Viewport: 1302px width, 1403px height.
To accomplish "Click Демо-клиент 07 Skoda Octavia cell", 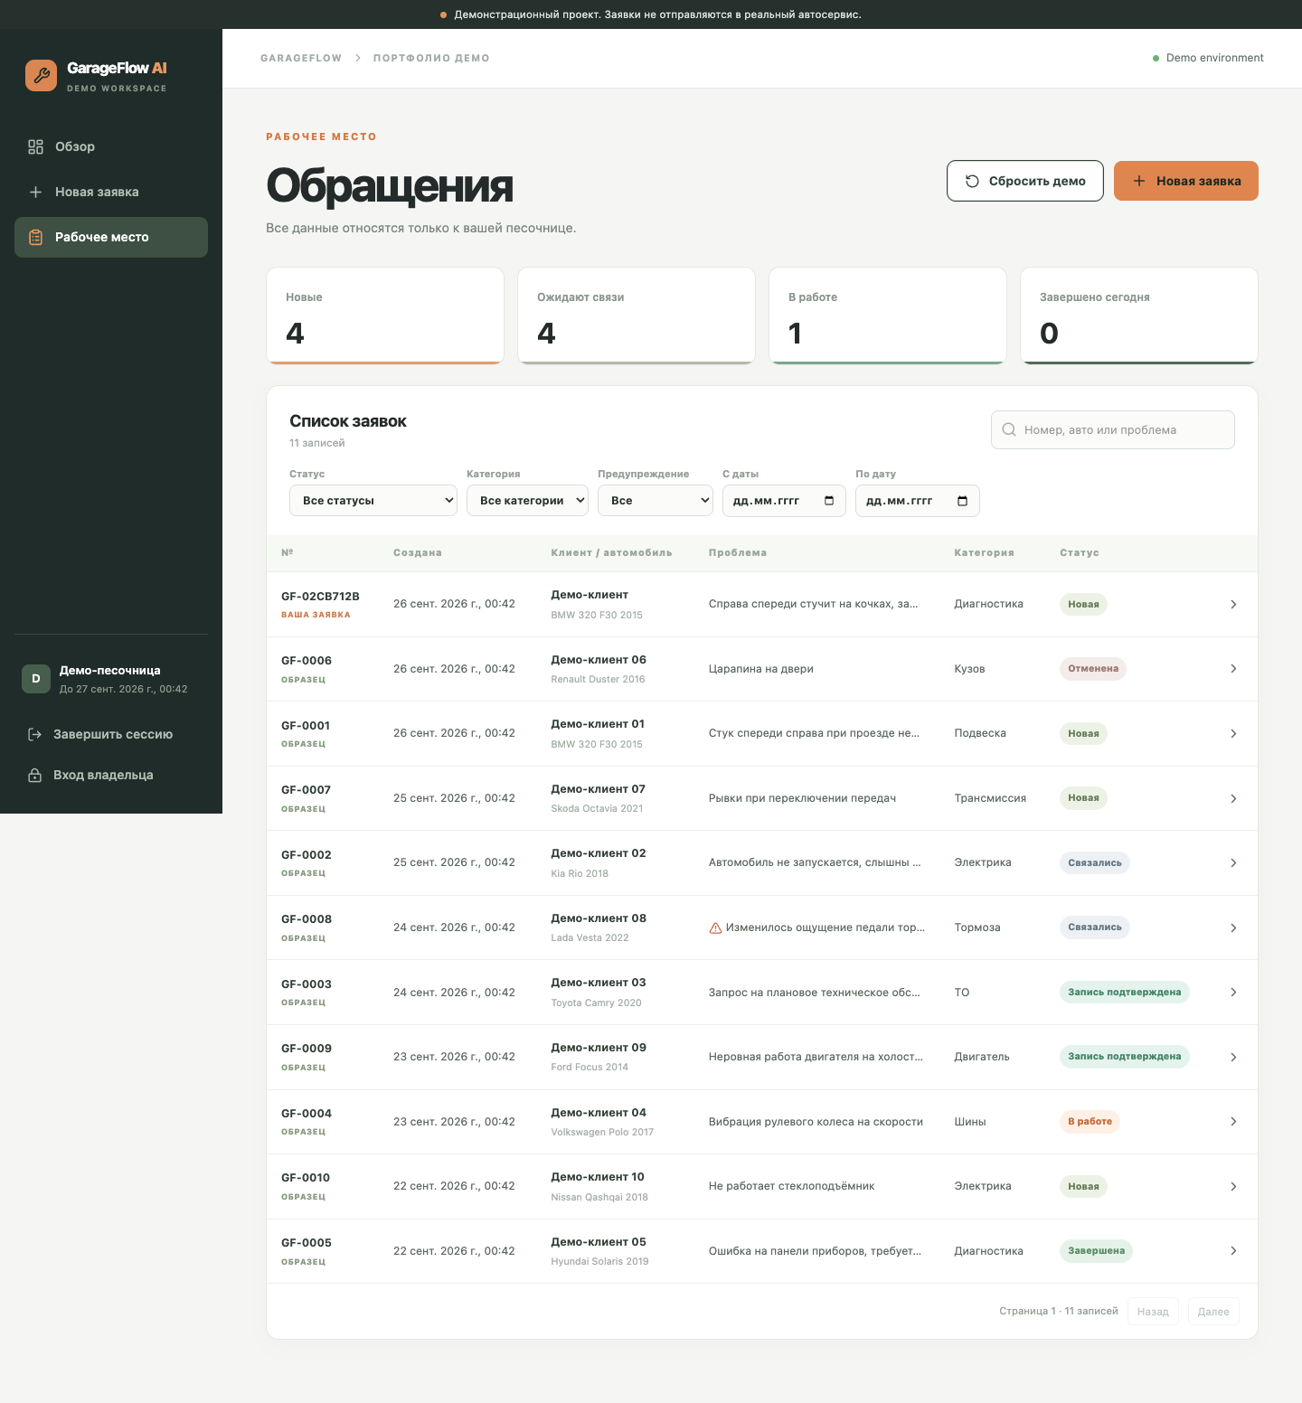I will point(599,798).
